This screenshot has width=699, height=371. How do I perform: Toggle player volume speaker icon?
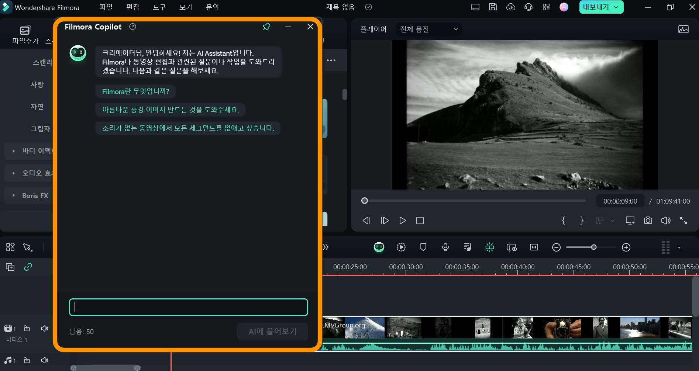pyautogui.click(x=666, y=221)
